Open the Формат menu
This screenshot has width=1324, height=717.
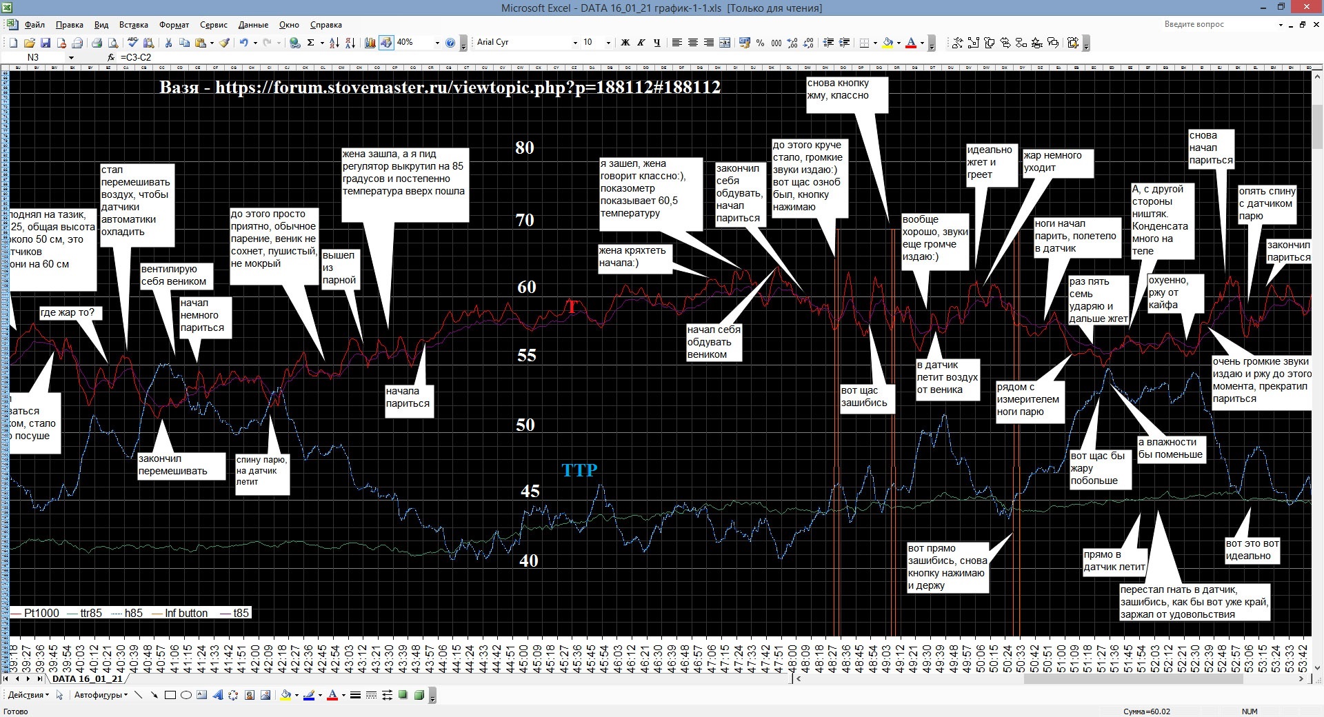(x=174, y=25)
